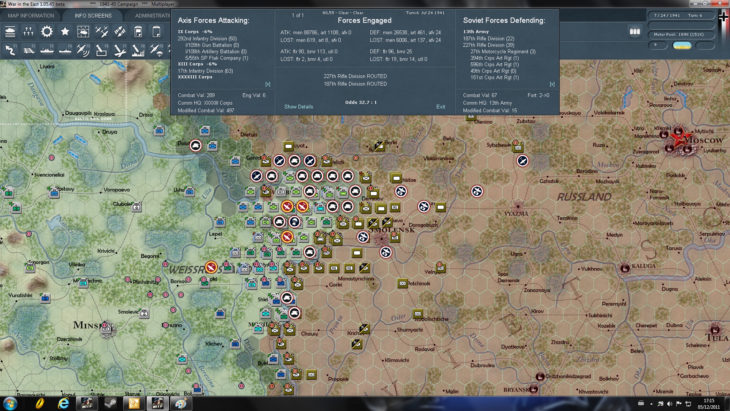
Task: Click the Vyazma city label on map
Action: coord(516,214)
